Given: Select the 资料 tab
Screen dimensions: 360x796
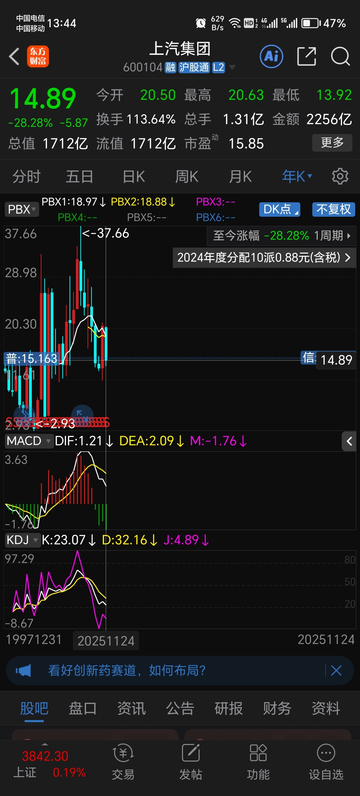Looking at the screenshot, I should tap(326, 708).
